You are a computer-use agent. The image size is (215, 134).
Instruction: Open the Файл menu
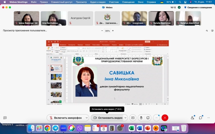click(x=34, y=2)
